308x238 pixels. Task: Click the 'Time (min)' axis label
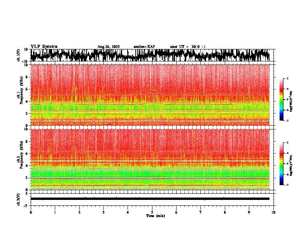pos(156,216)
